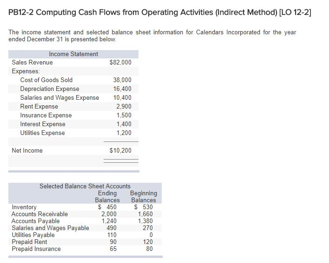Click the 'Prepaid Insurance' row label

36,249
